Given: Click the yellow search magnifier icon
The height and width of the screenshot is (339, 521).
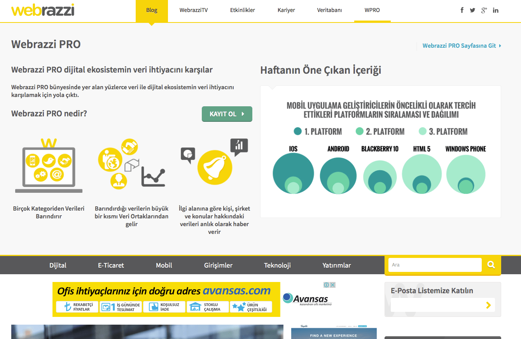Looking at the screenshot, I should coord(491,265).
